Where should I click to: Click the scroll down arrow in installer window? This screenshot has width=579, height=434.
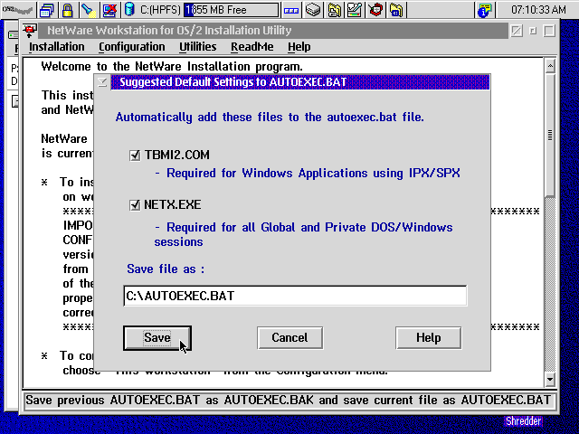pyautogui.click(x=550, y=379)
